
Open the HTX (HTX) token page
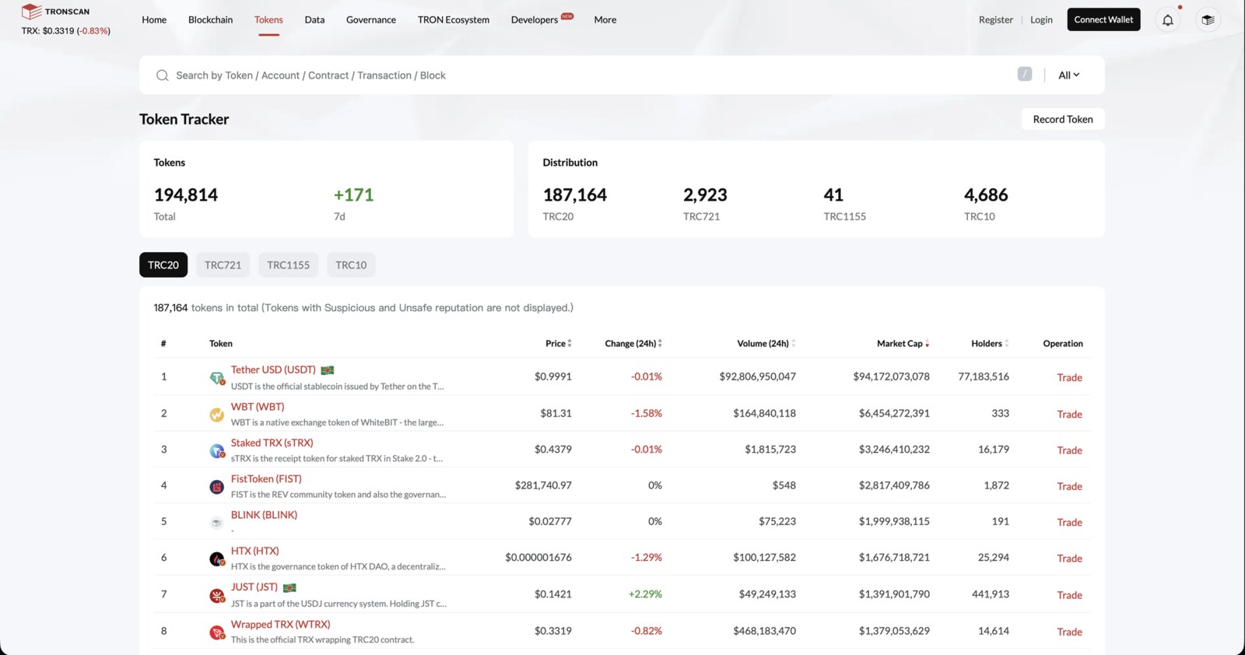(x=254, y=550)
